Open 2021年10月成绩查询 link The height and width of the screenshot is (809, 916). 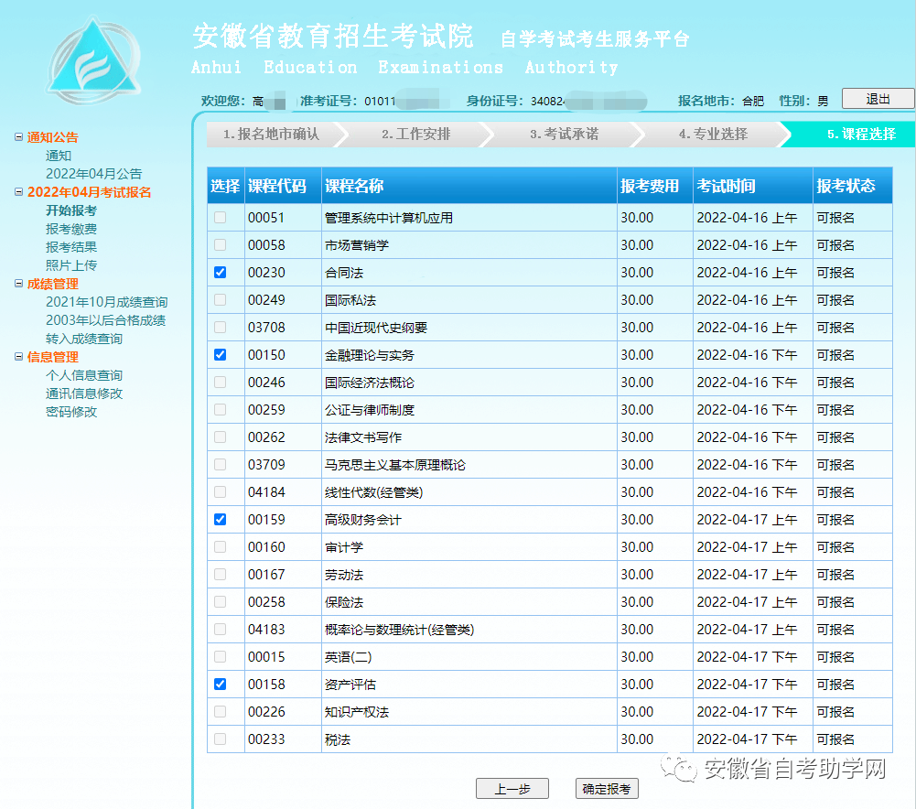pyautogui.click(x=107, y=302)
